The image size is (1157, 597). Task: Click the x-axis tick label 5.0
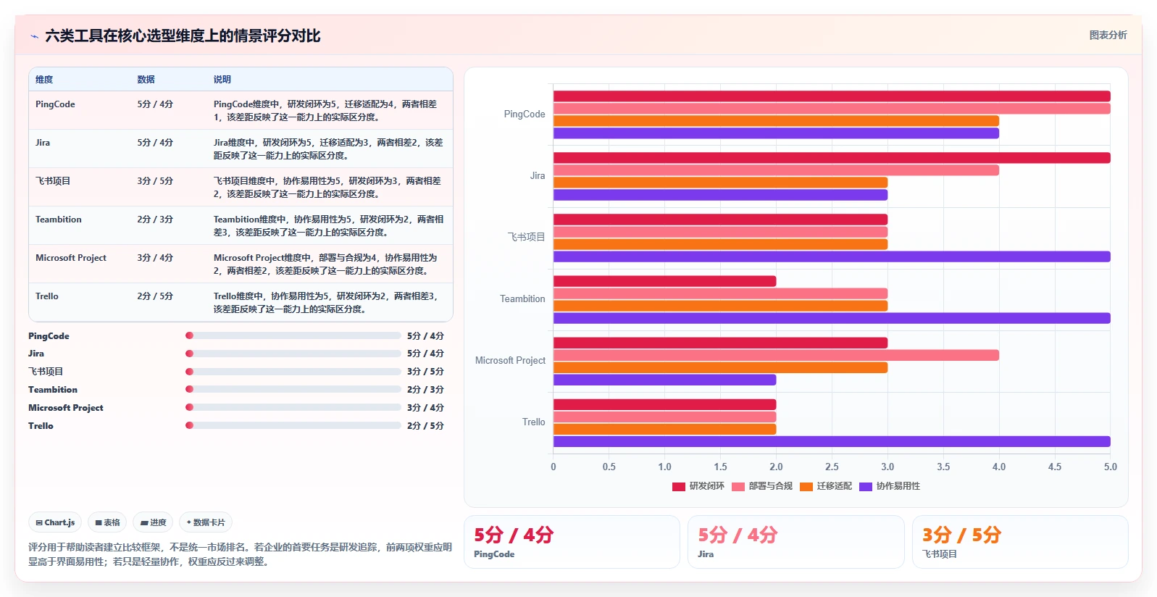[1110, 467]
